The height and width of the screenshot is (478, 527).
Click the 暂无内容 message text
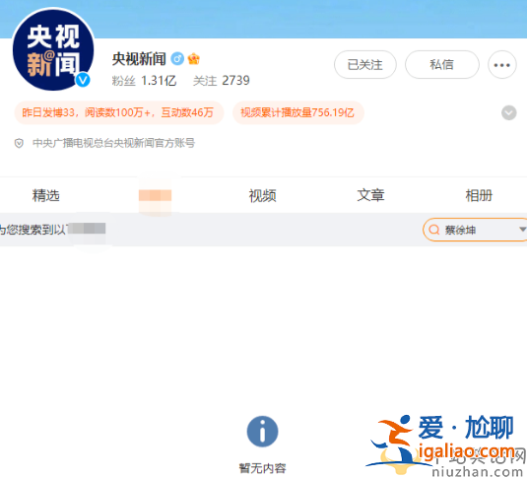[x=262, y=468]
